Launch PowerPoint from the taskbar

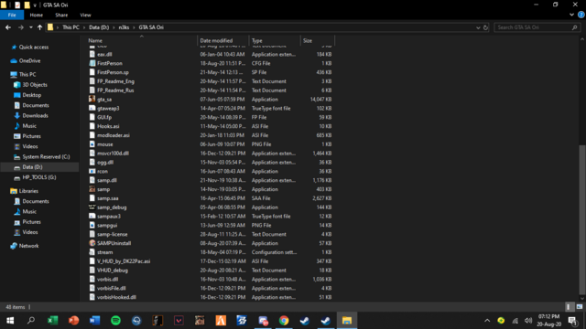click(x=73, y=321)
